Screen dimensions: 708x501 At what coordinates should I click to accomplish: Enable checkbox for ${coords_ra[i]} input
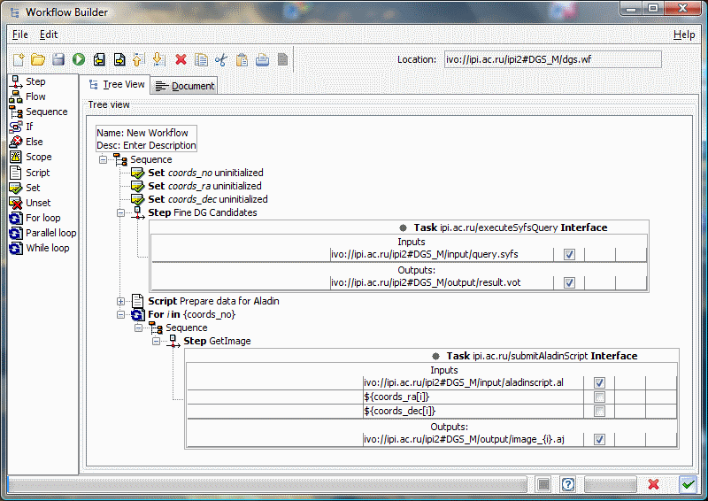point(599,397)
